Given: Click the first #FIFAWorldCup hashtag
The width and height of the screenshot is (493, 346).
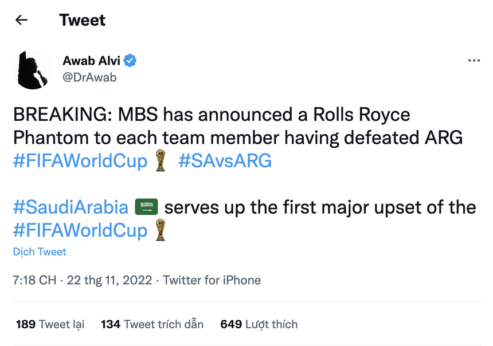Looking at the screenshot, I should (x=80, y=162).
